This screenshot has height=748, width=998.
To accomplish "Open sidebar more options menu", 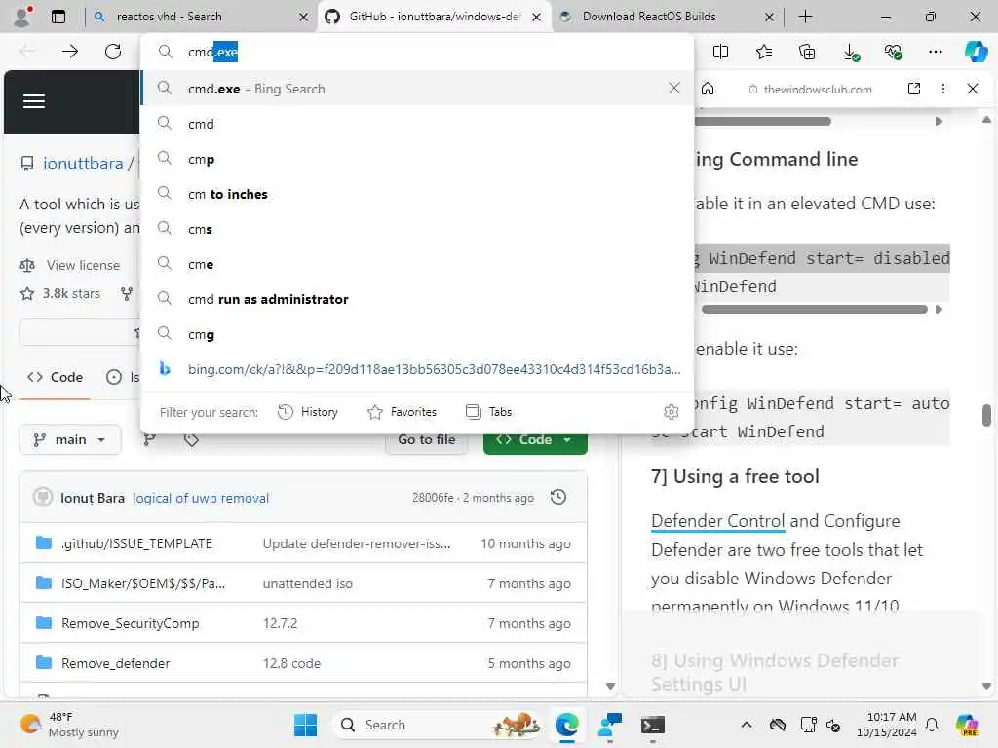I will (943, 89).
